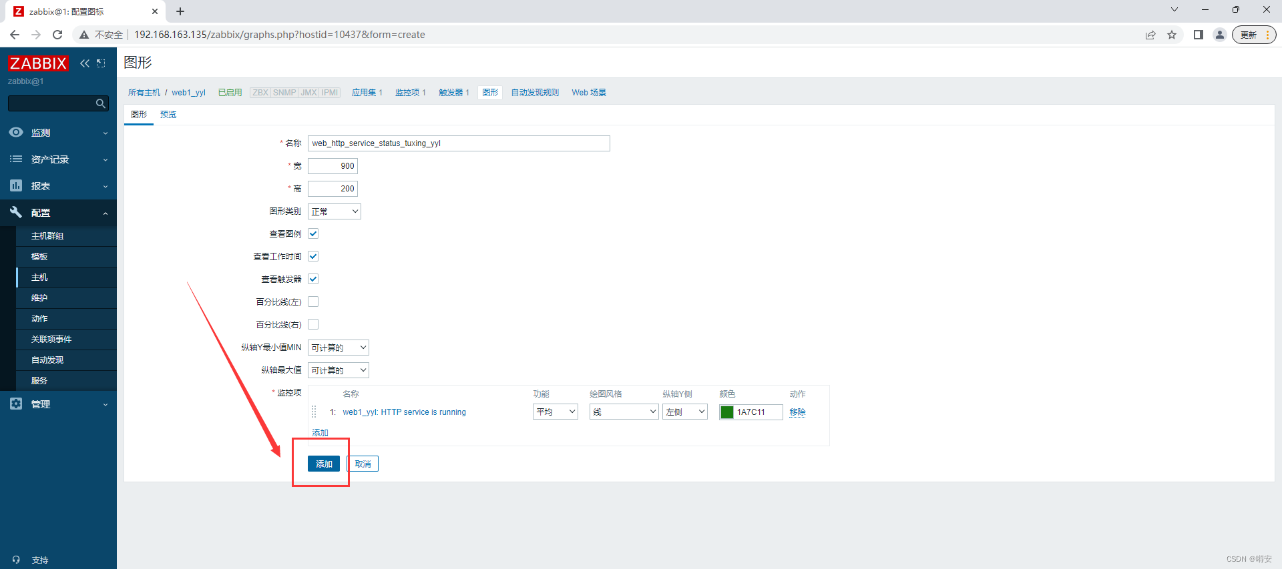This screenshot has height=569, width=1282.
Task: Open 功能 dropdown showing 平均
Action: (x=556, y=412)
